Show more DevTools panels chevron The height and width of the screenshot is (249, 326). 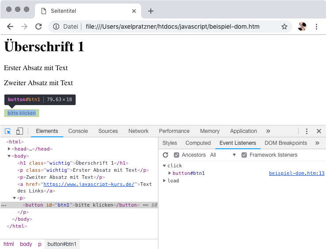268,131
